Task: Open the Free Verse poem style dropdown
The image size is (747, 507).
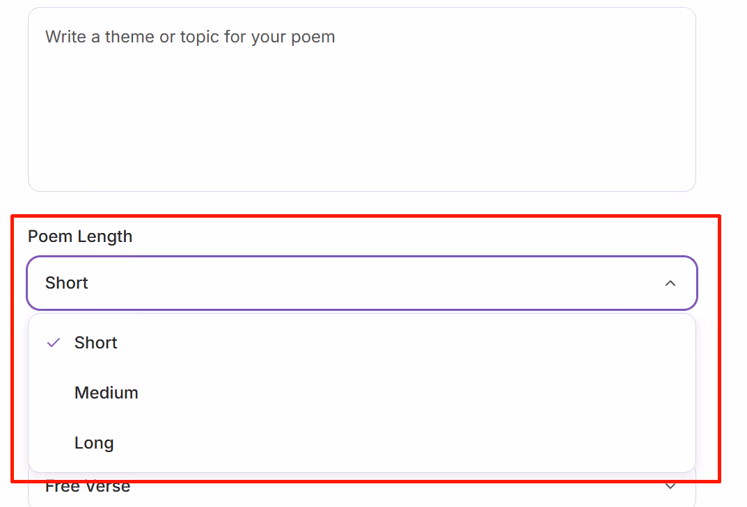Action: point(362,486)
